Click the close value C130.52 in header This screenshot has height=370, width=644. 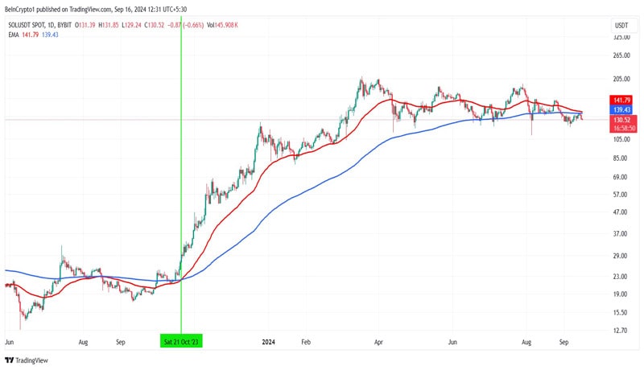(154, 25)
